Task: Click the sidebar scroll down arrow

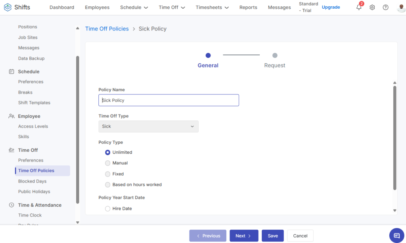Action: 77,222
